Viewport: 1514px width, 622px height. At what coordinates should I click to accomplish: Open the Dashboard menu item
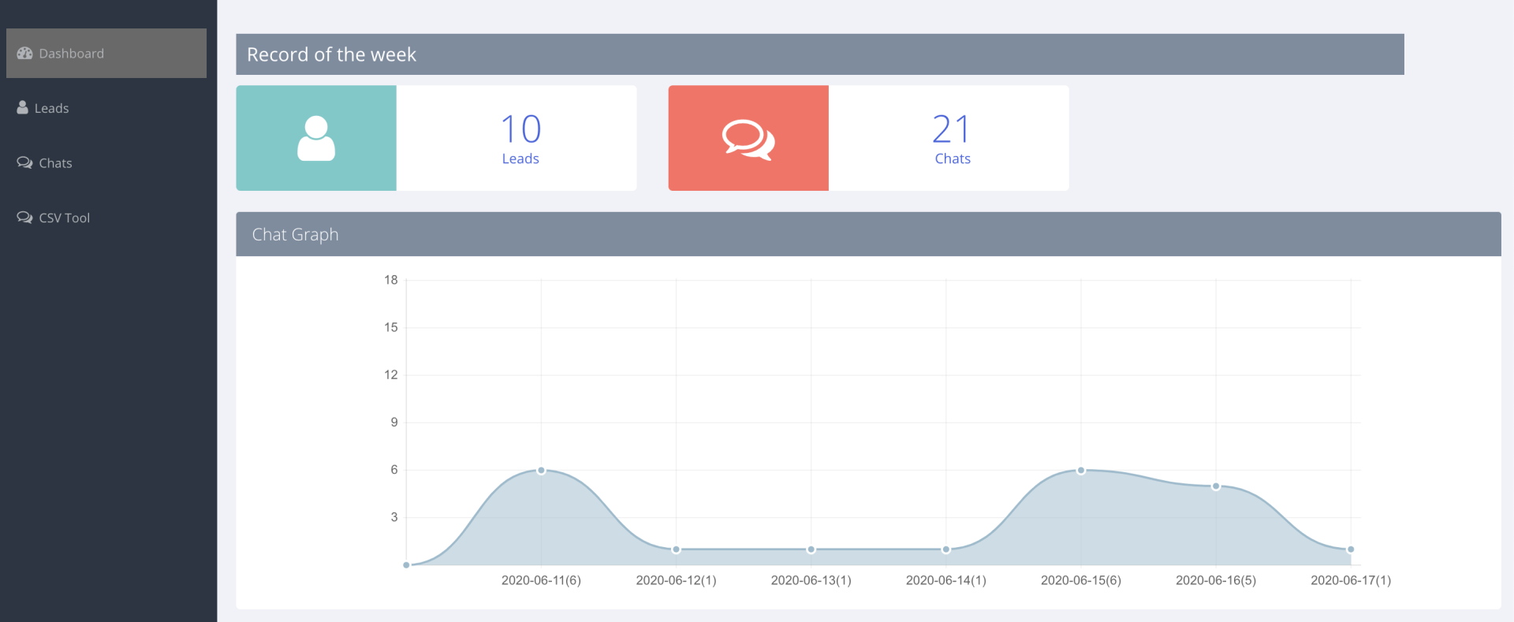106,54
